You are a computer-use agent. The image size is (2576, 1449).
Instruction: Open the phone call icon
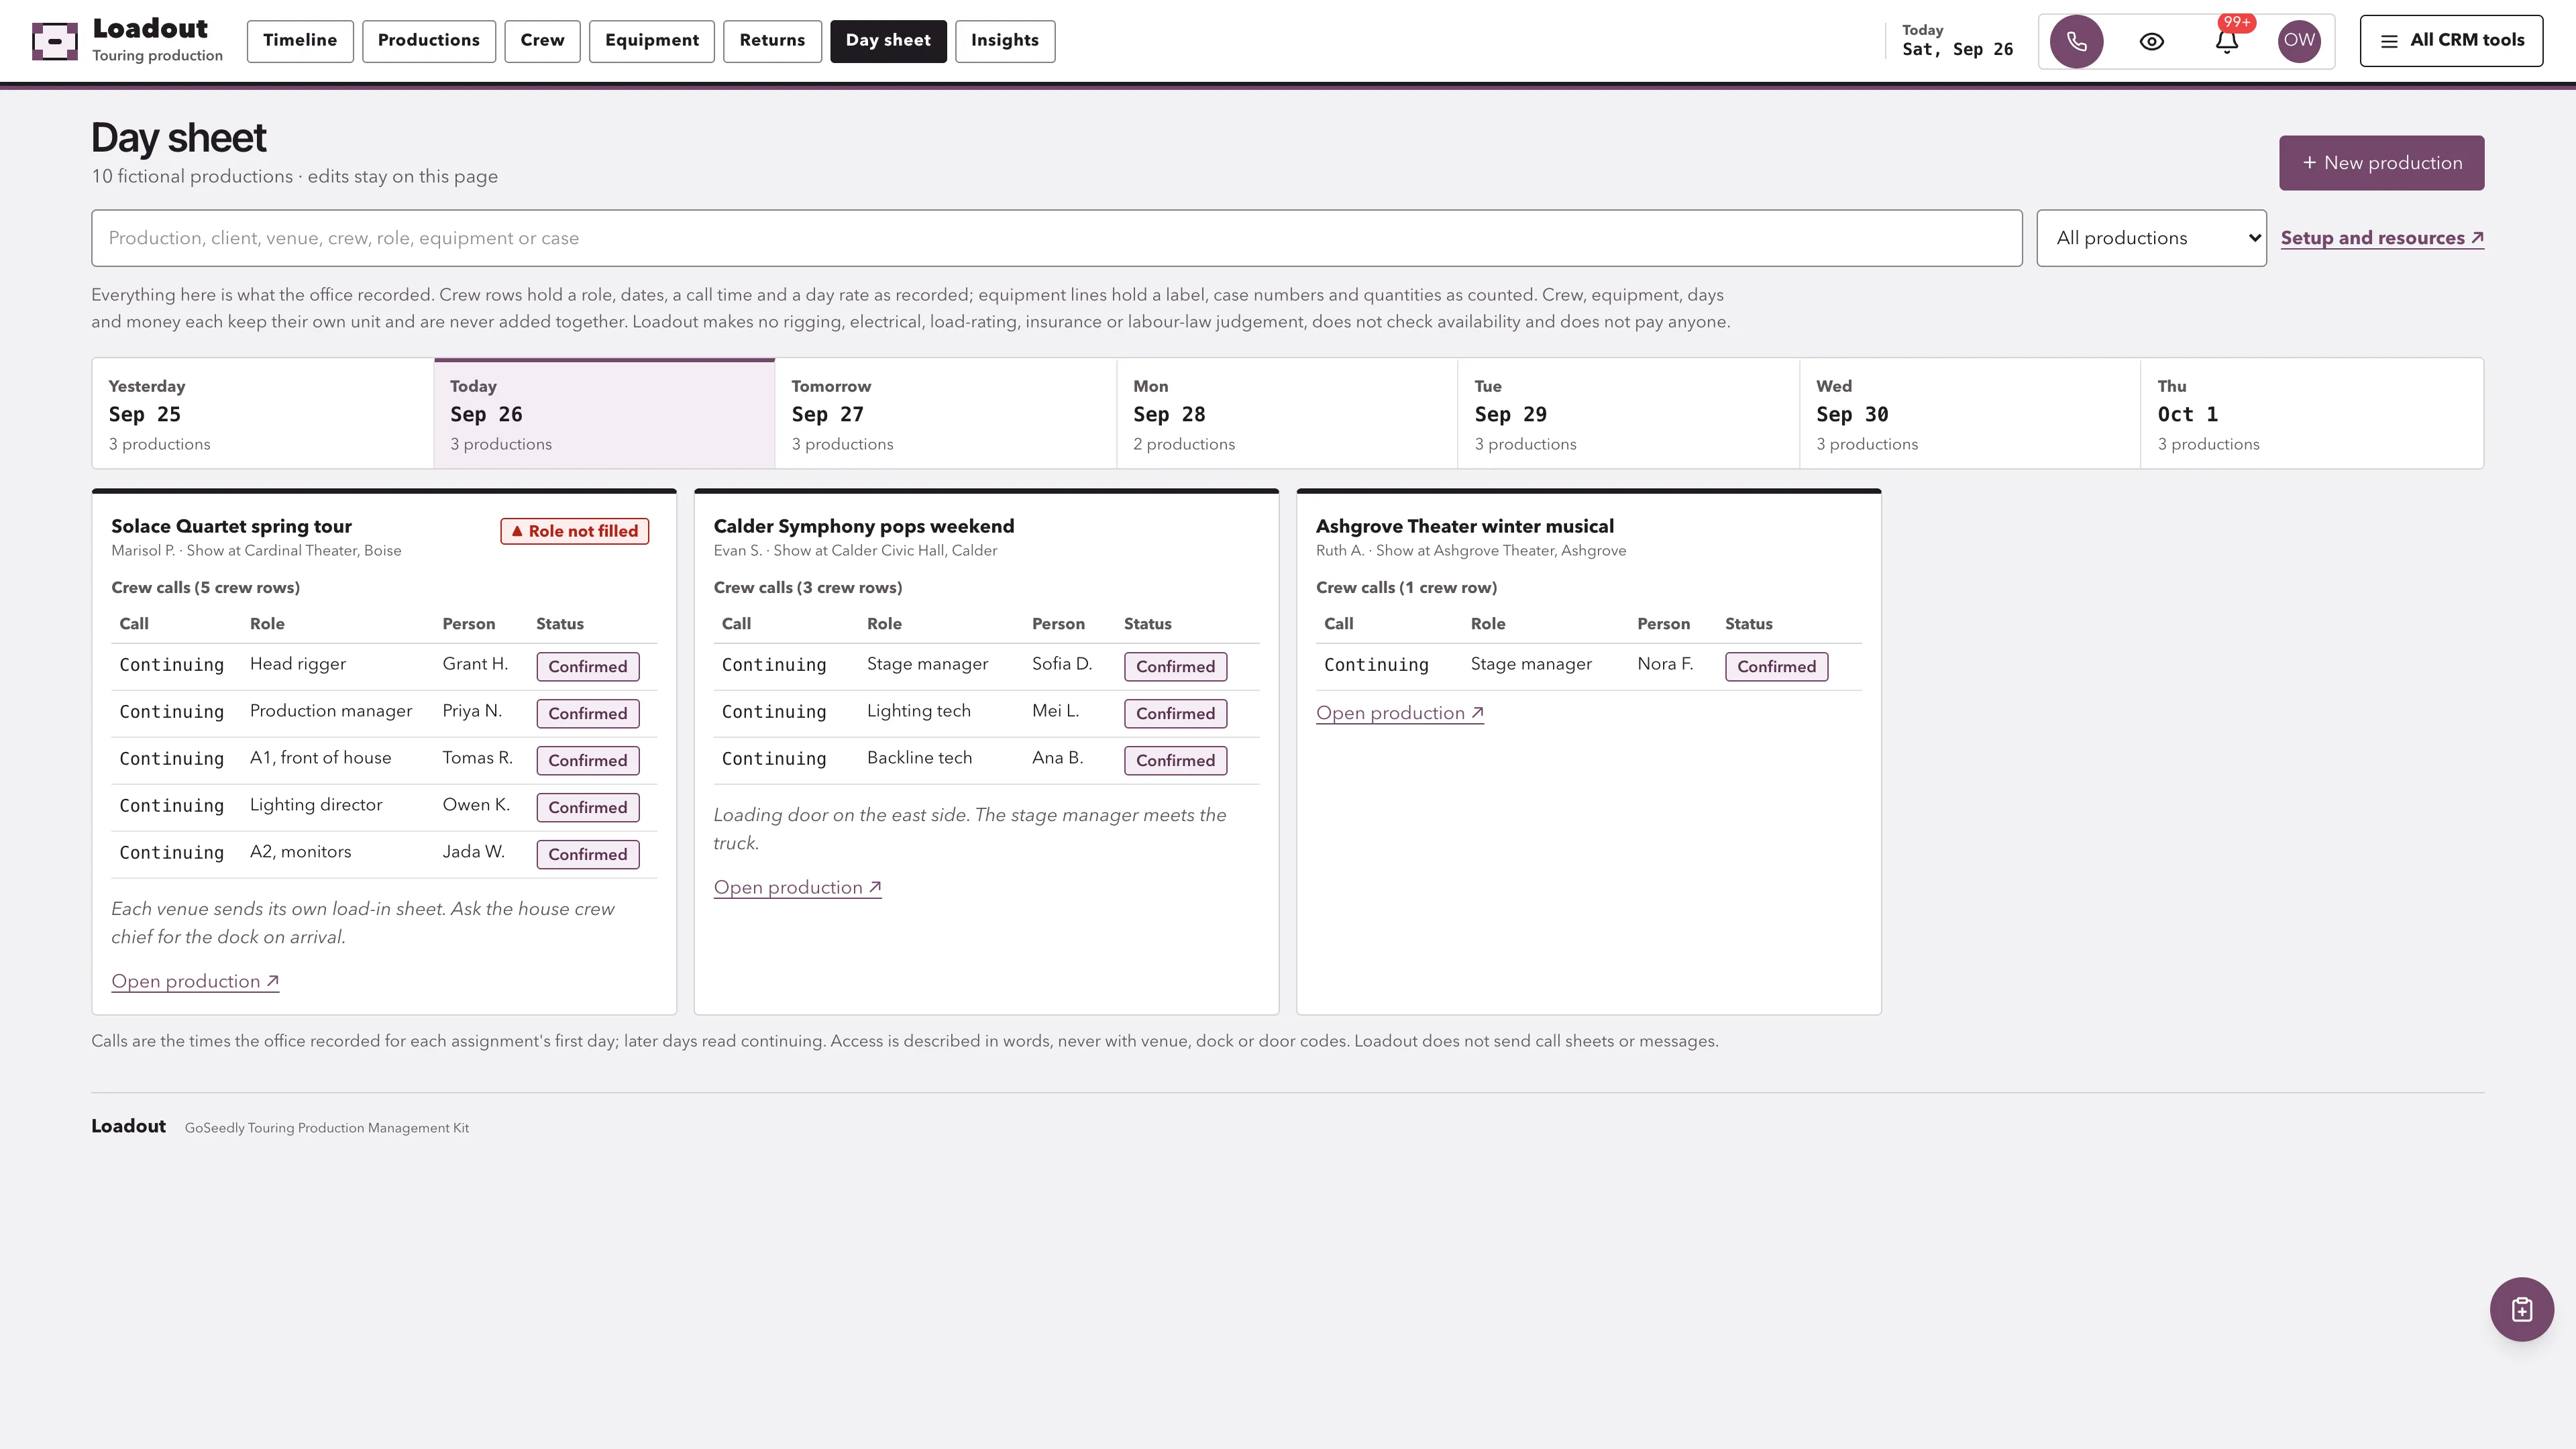click(x=2076, y=41)
